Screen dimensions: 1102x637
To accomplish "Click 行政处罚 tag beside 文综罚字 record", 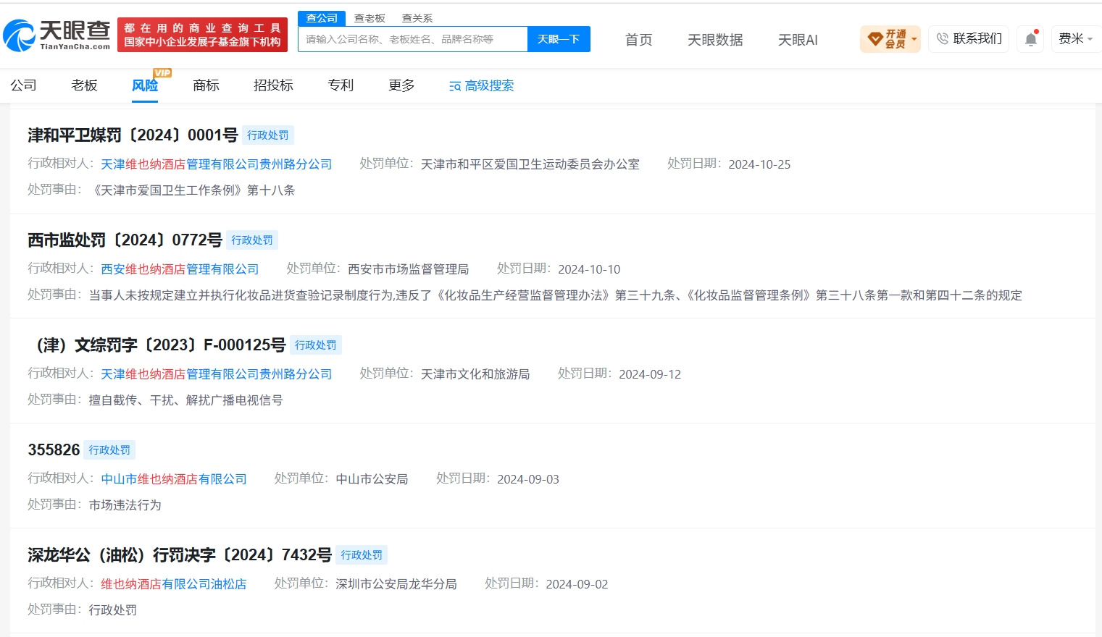I will pyautogui.click(x=316, y=345).
